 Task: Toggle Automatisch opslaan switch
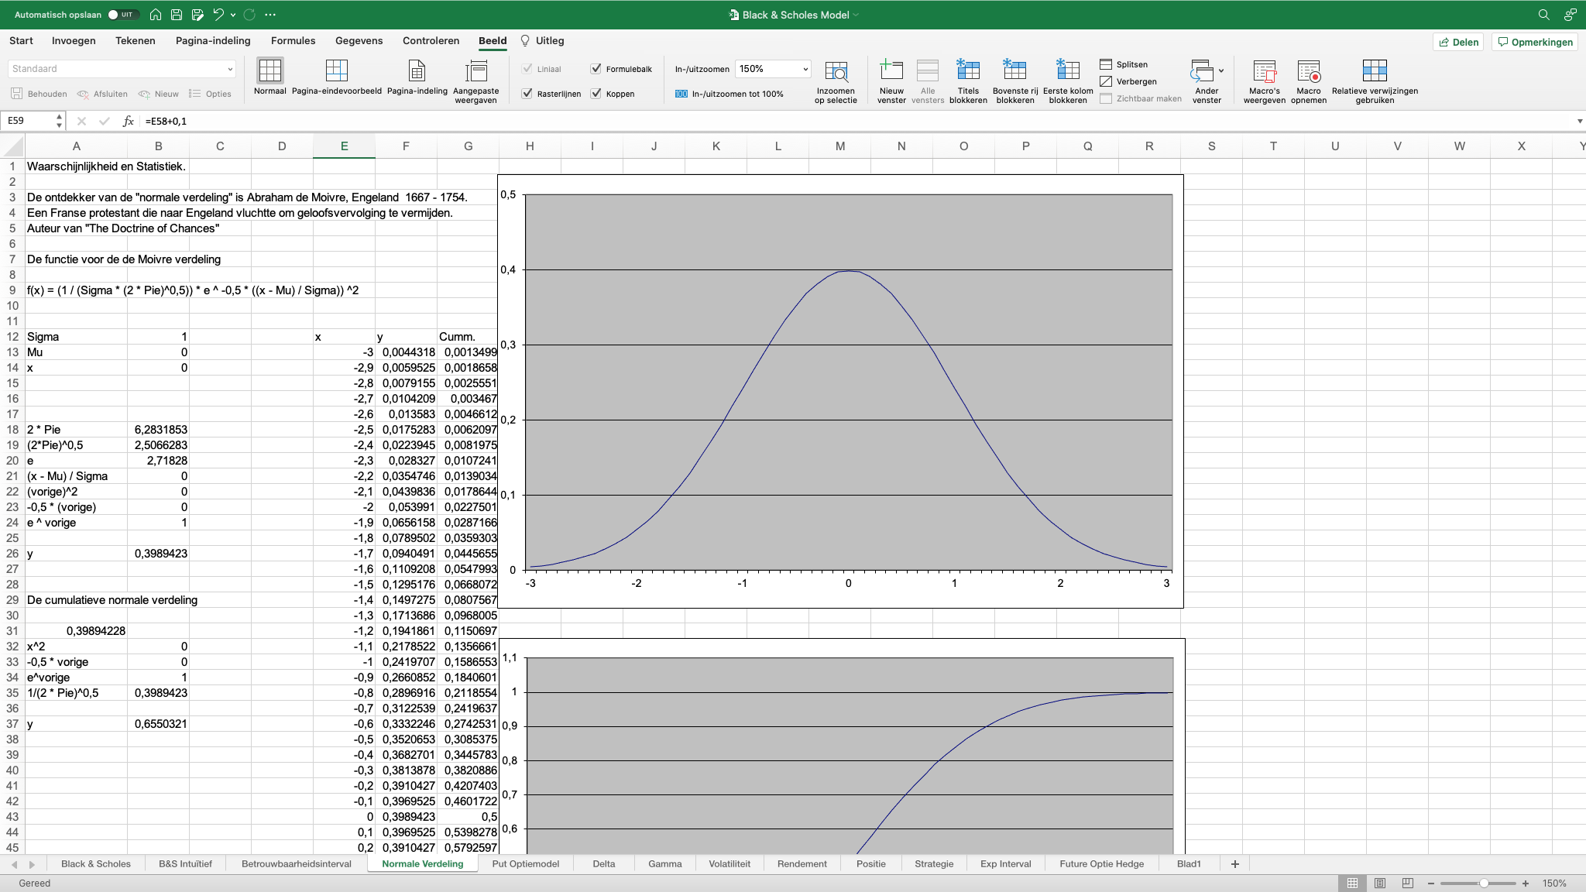click(122, 15)
